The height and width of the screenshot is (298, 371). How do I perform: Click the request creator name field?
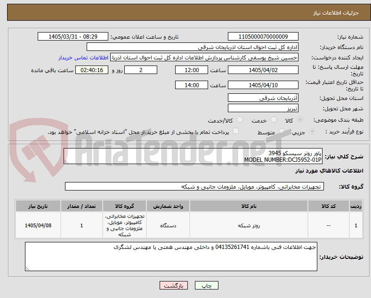204,58
